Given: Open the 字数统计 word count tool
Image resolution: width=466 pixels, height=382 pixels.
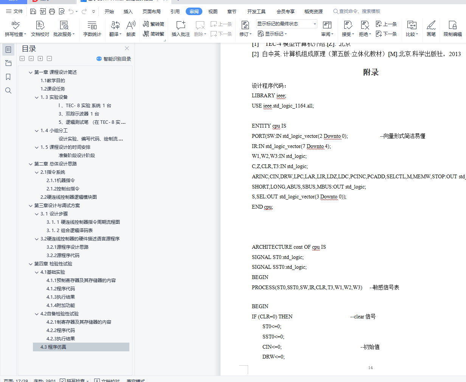Looking at the screenshot, I should pos(92,29).
